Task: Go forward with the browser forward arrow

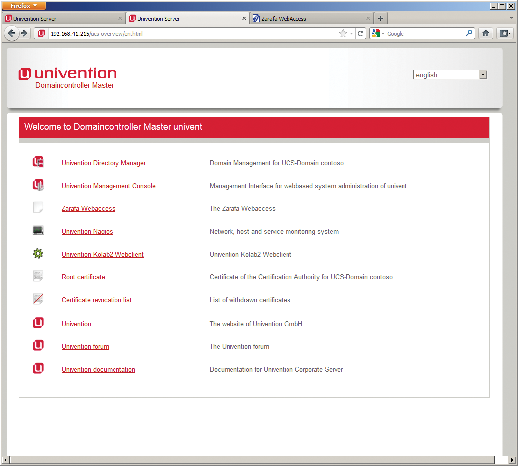Action: 24,33
